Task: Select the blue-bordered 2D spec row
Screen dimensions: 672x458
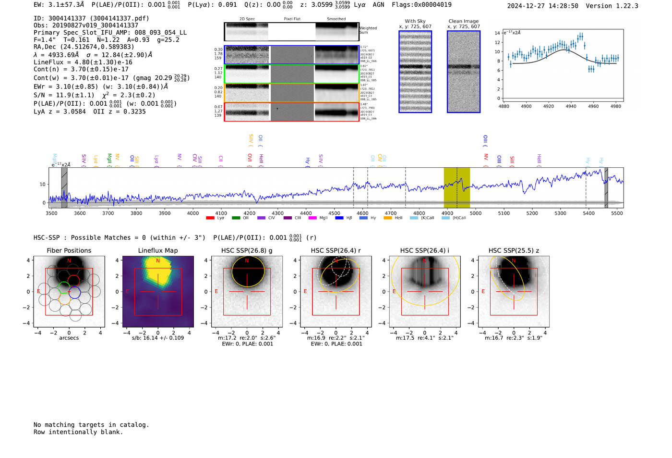Action: 292,55
